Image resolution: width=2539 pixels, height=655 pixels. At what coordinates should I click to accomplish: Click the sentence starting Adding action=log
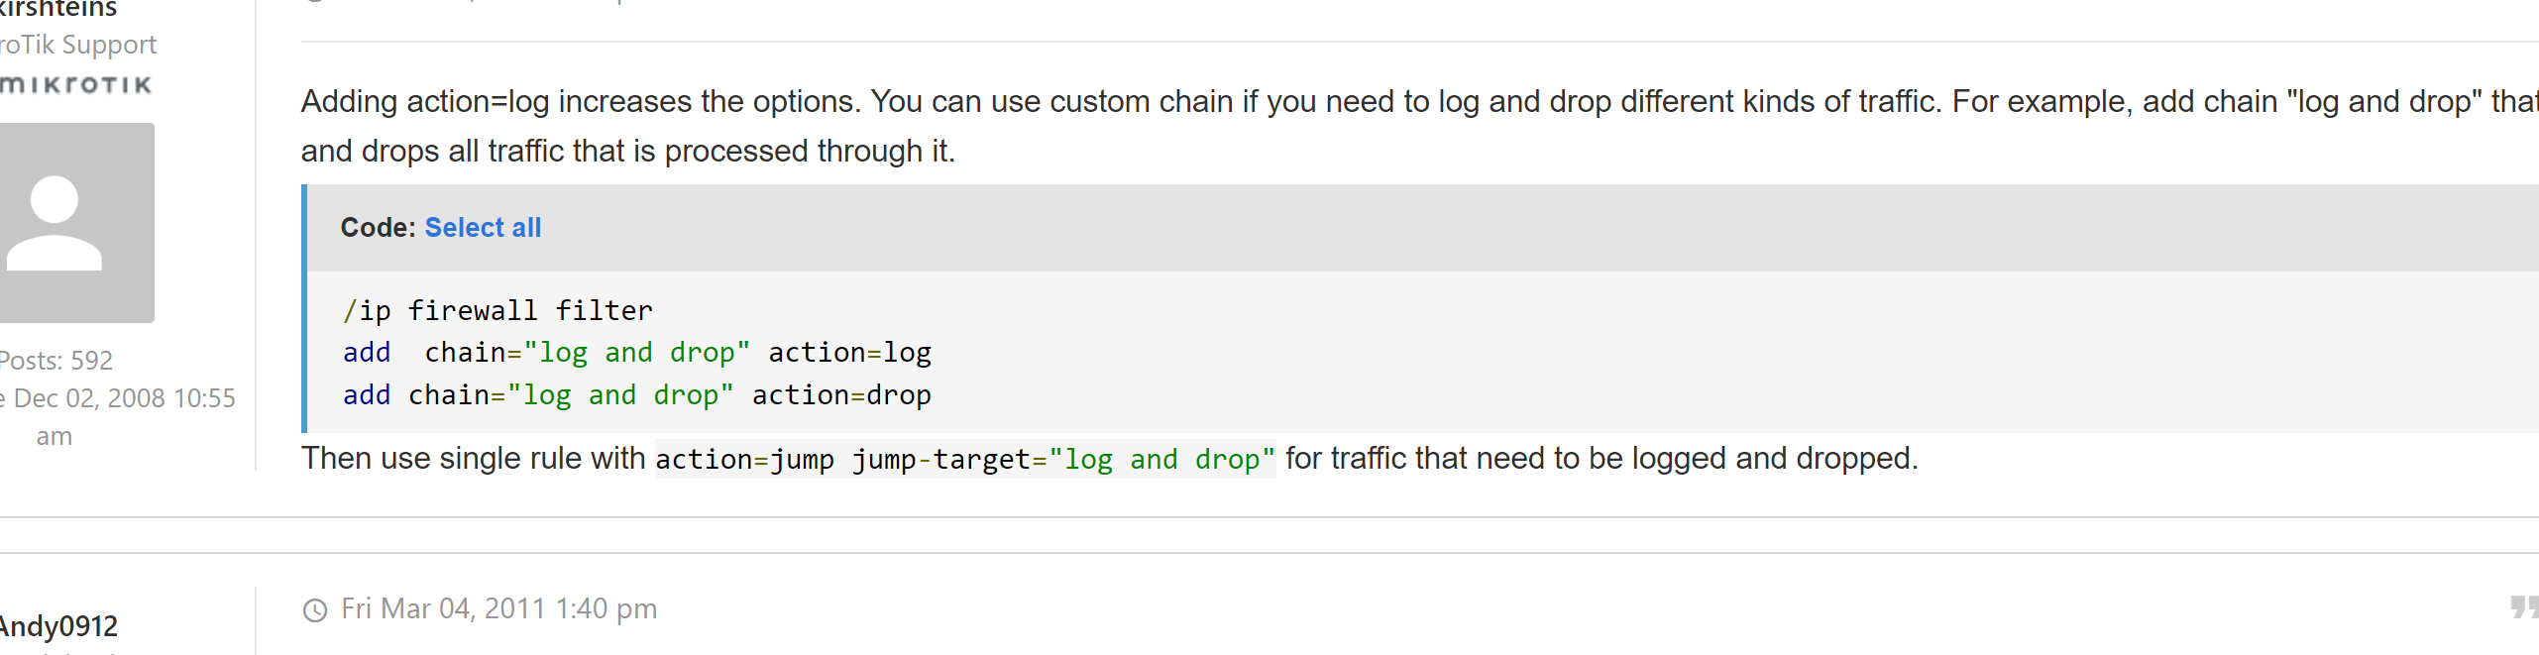[x=1419, y=101]
